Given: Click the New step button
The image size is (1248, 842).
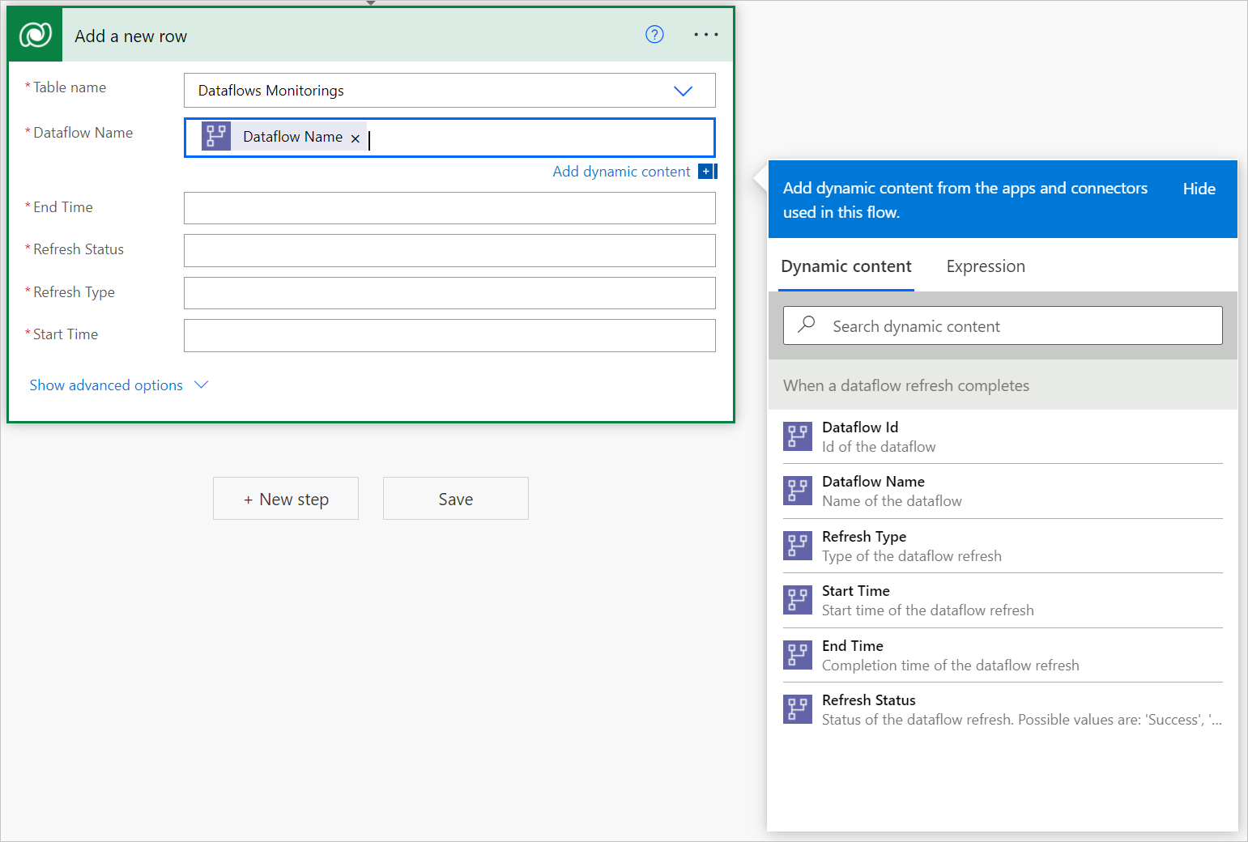Looking at the screenshot, I should (286, 499).
